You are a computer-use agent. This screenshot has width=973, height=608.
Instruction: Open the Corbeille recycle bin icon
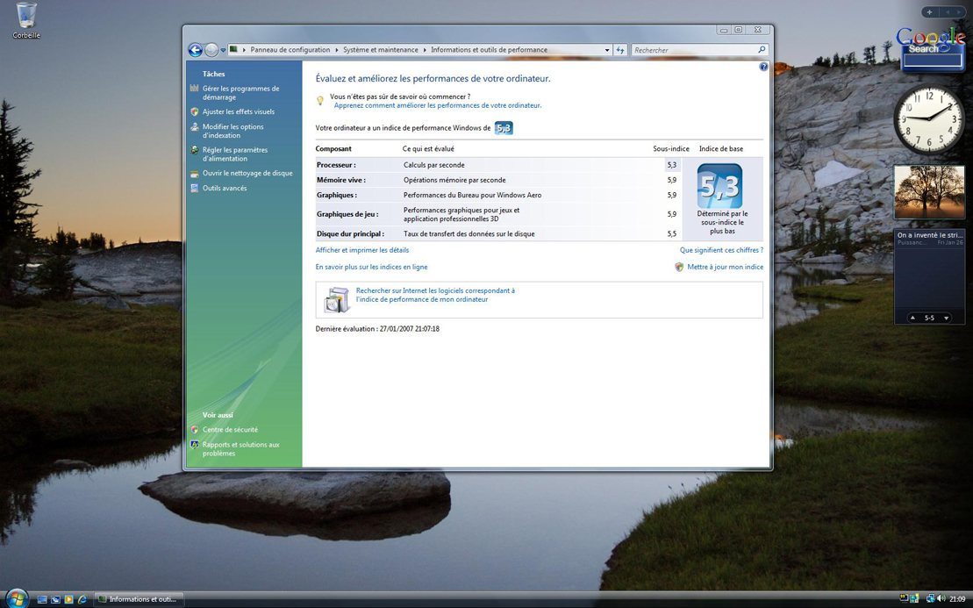(26, 18)
